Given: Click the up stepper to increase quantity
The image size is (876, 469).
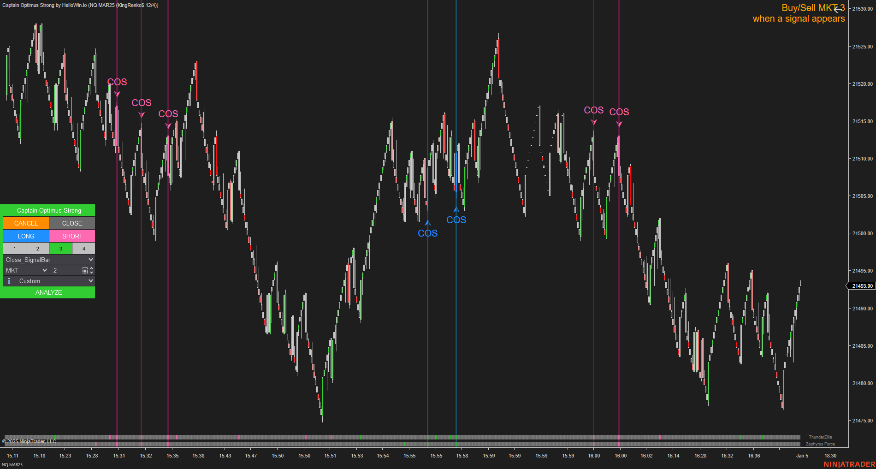Looking at the screenshot, I should (91, 268).
